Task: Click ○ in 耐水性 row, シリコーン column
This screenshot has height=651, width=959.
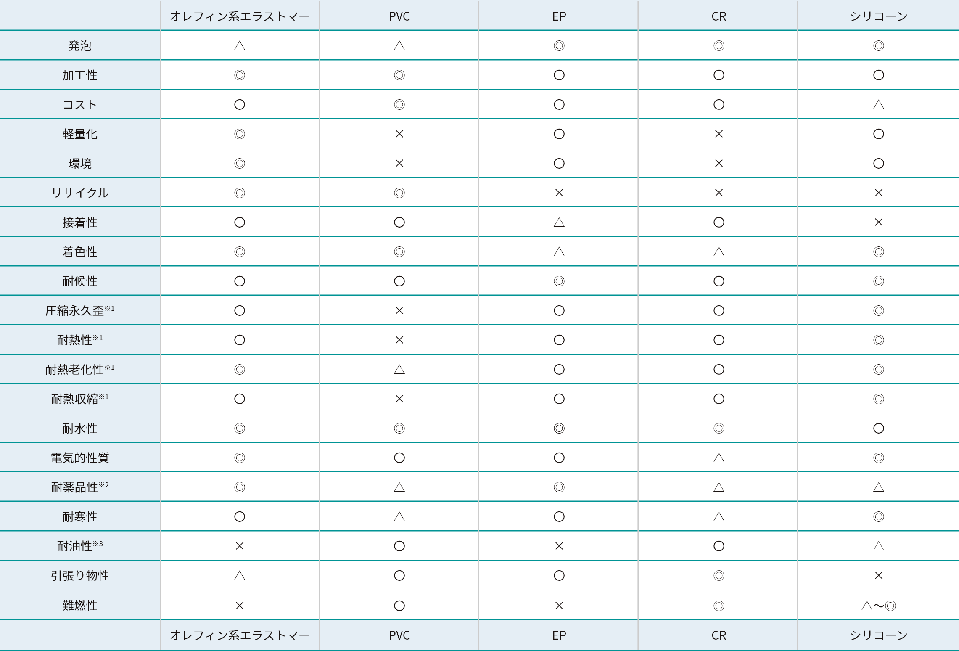Action: (x=879, y=428)
